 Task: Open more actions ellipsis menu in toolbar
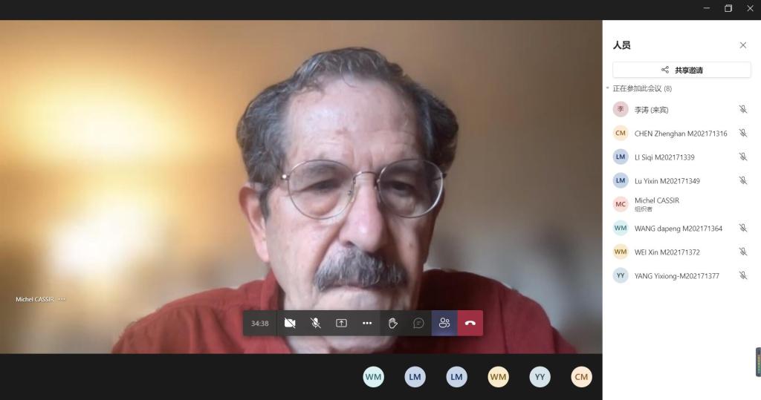click(x=367, y=323)
